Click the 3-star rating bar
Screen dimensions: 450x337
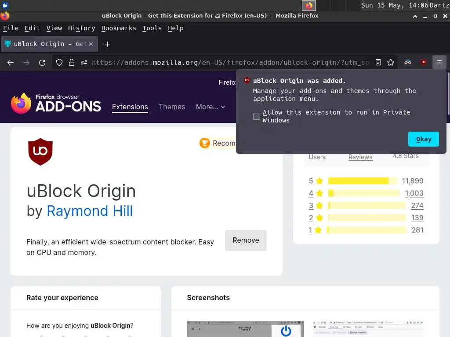(367, 205)
